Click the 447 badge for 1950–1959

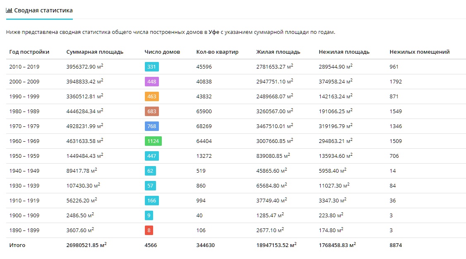click(151, 156)
